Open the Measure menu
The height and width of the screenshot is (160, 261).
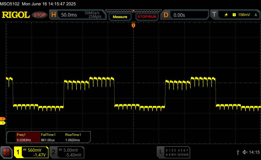point(120,17)
